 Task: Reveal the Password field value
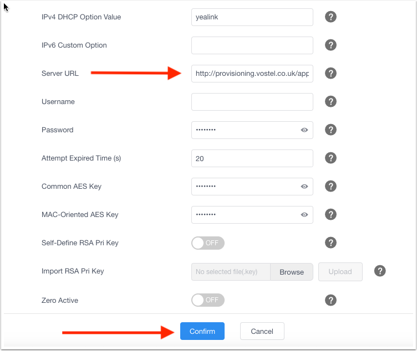pos(304,130)
